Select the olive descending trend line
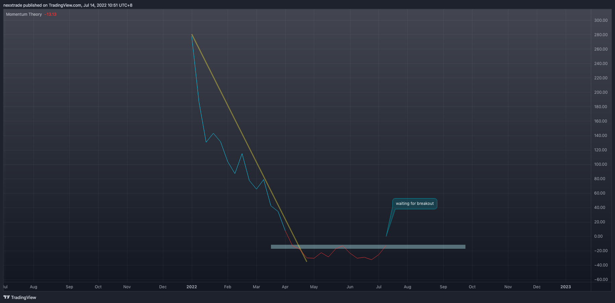This screenshot has height=303, width=615. click(249, 148)
